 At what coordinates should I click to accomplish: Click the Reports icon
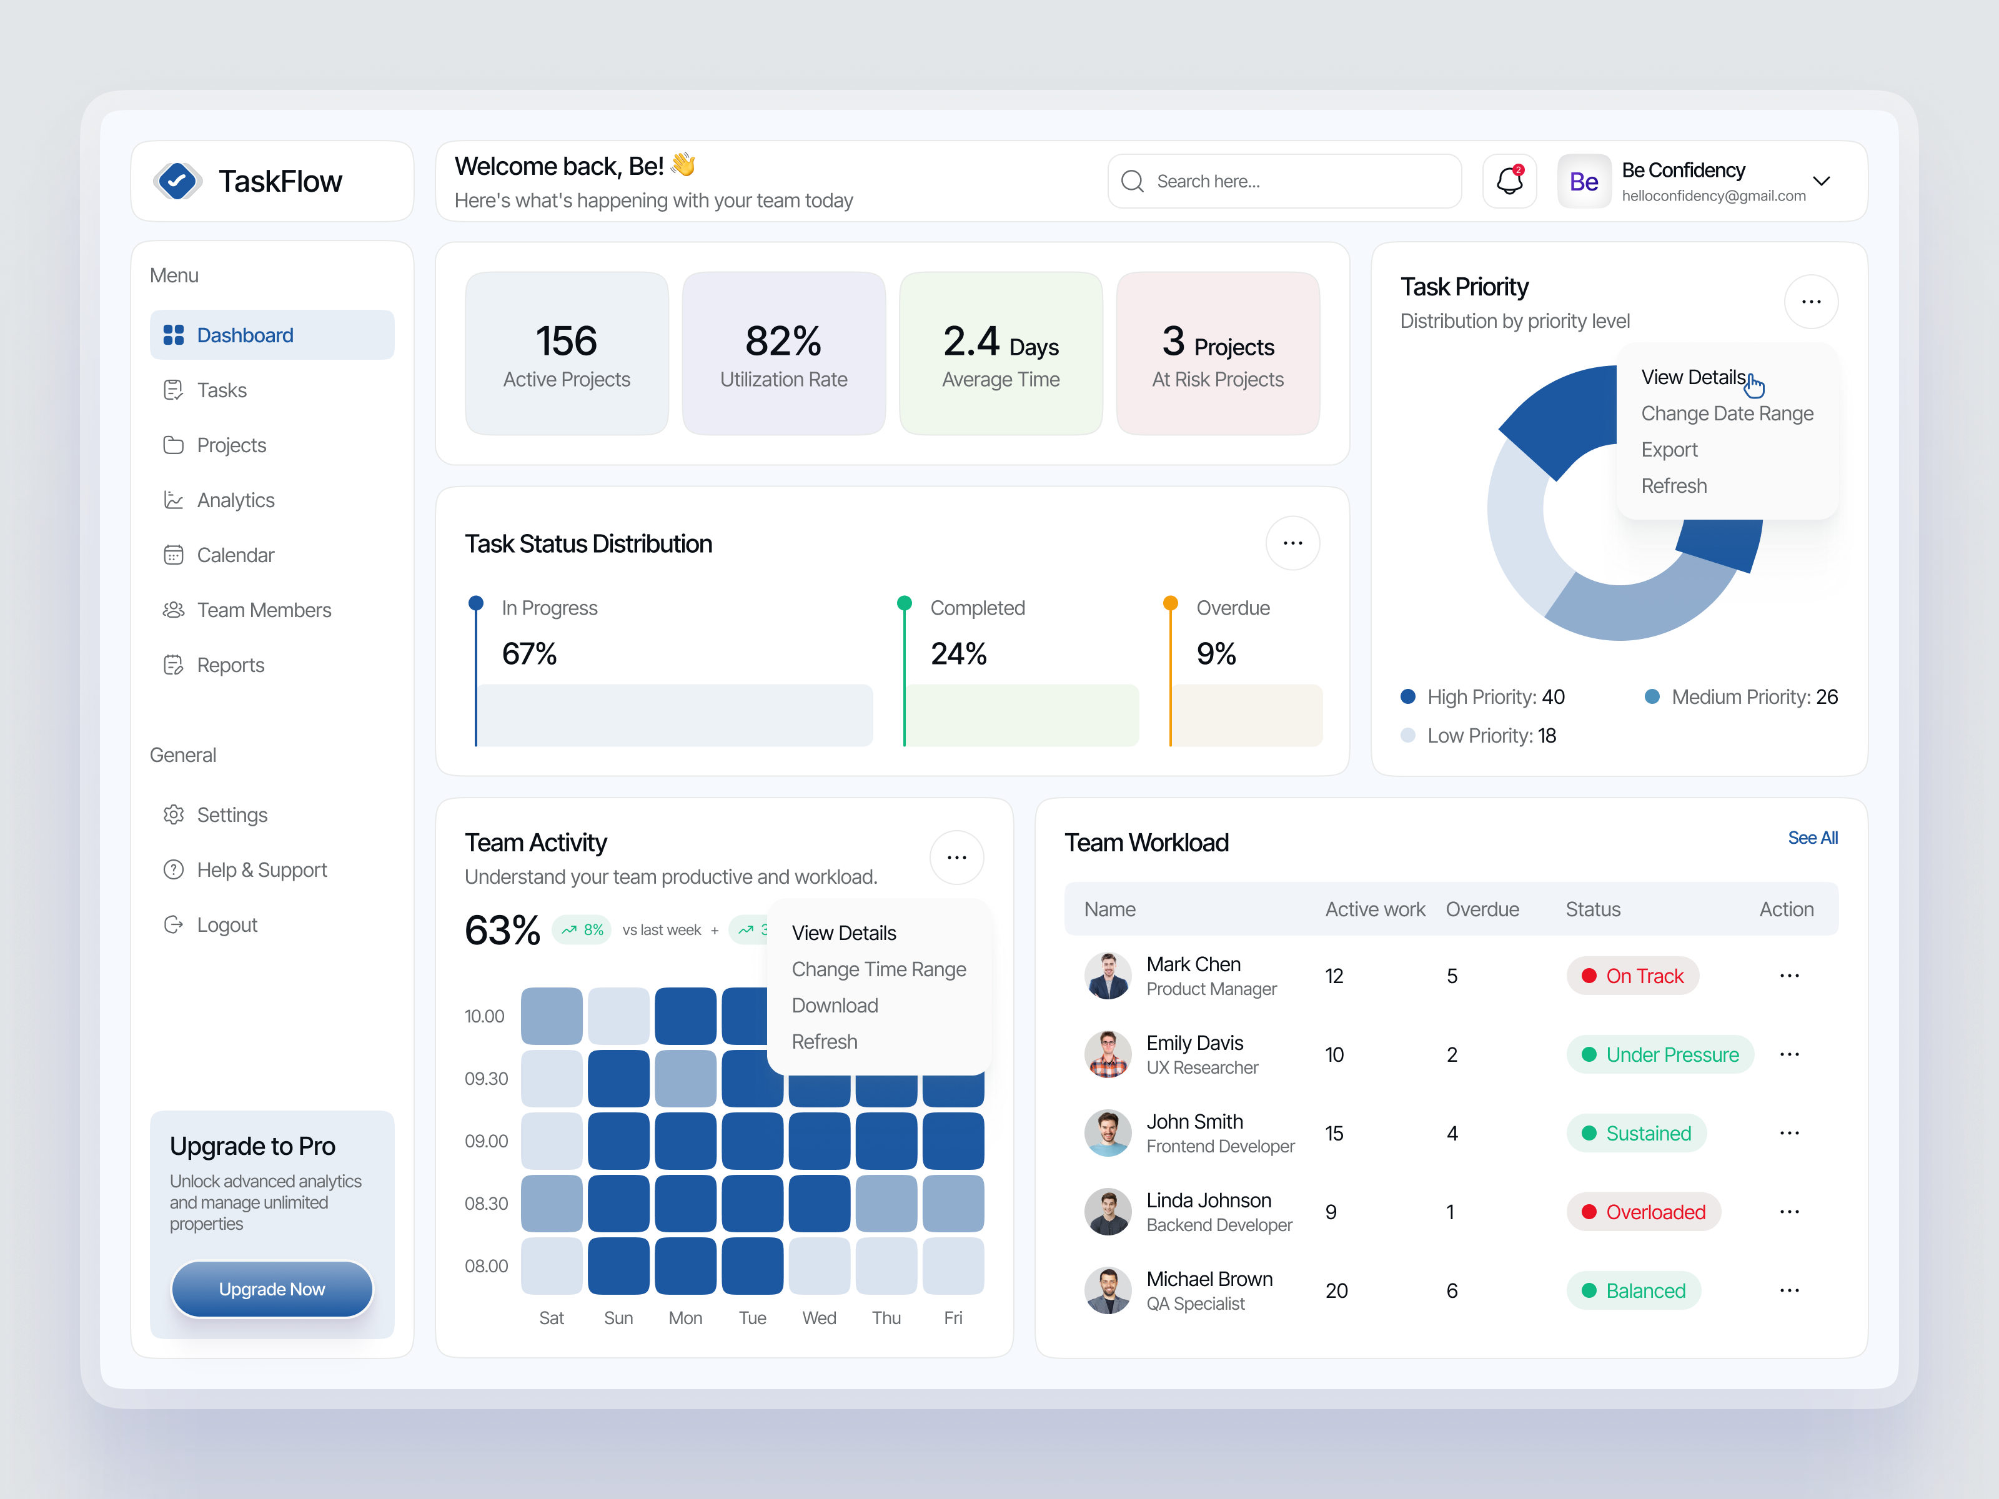tap(174, 665)
